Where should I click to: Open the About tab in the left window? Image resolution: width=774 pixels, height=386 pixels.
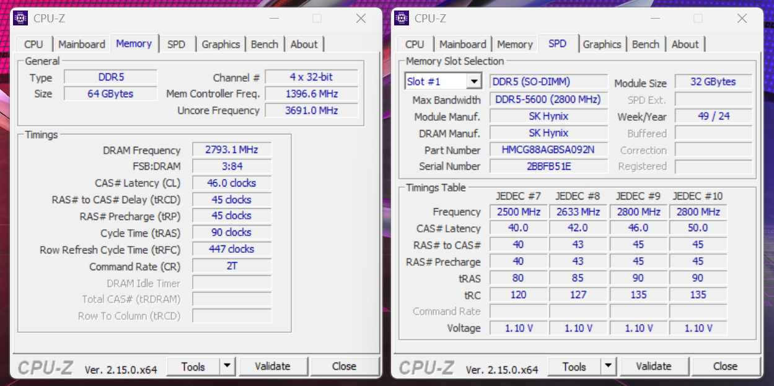pyautogui.click(x=304, y=44)
